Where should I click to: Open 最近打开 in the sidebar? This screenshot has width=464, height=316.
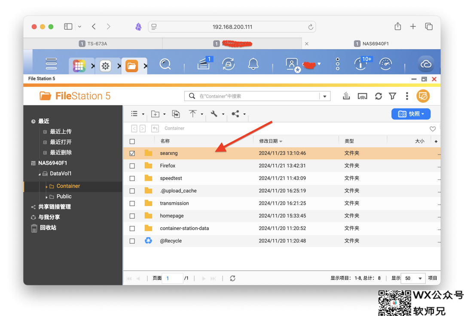pos(61,142)
